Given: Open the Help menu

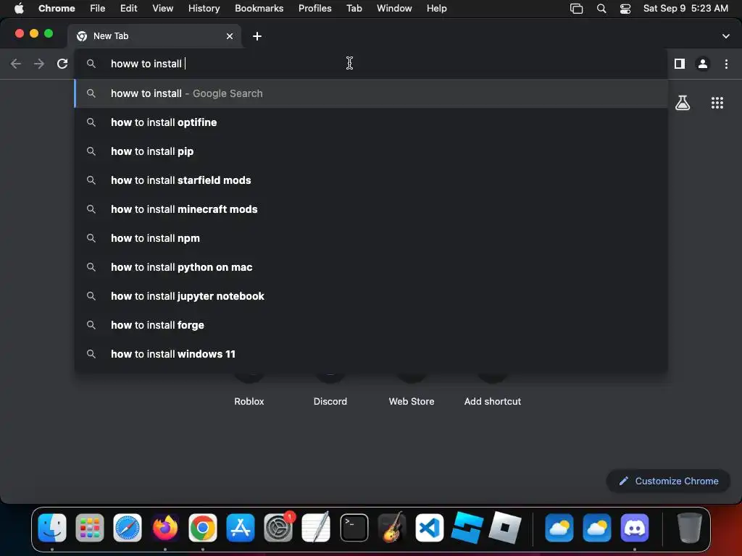Looking at the screenshot, I should (436, 9).
